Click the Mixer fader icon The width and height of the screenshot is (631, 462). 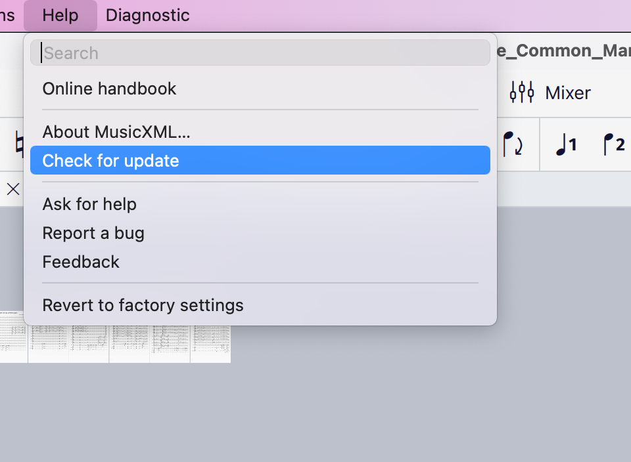click(521, 93)
